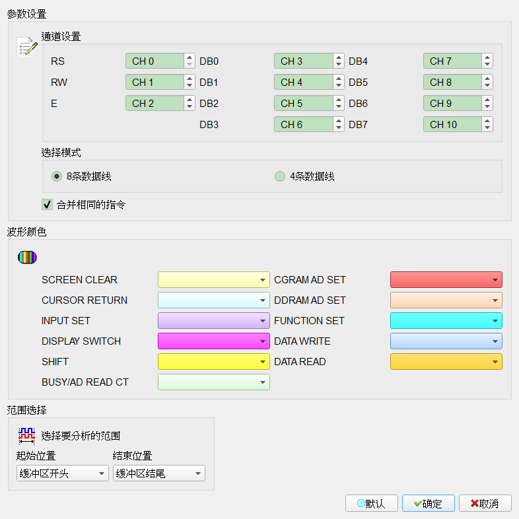This screenshot has height=519, width=519.
Task: Open the DISPLAY SWITCH color dropdown
Action: 214,341
